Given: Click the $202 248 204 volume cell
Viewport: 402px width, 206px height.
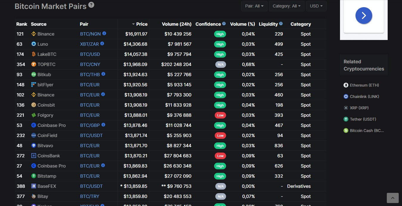Looking at the screenshot, I should pos(176,64).
